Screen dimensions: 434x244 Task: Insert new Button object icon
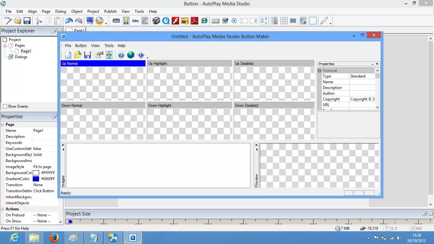tap(116, 21)
